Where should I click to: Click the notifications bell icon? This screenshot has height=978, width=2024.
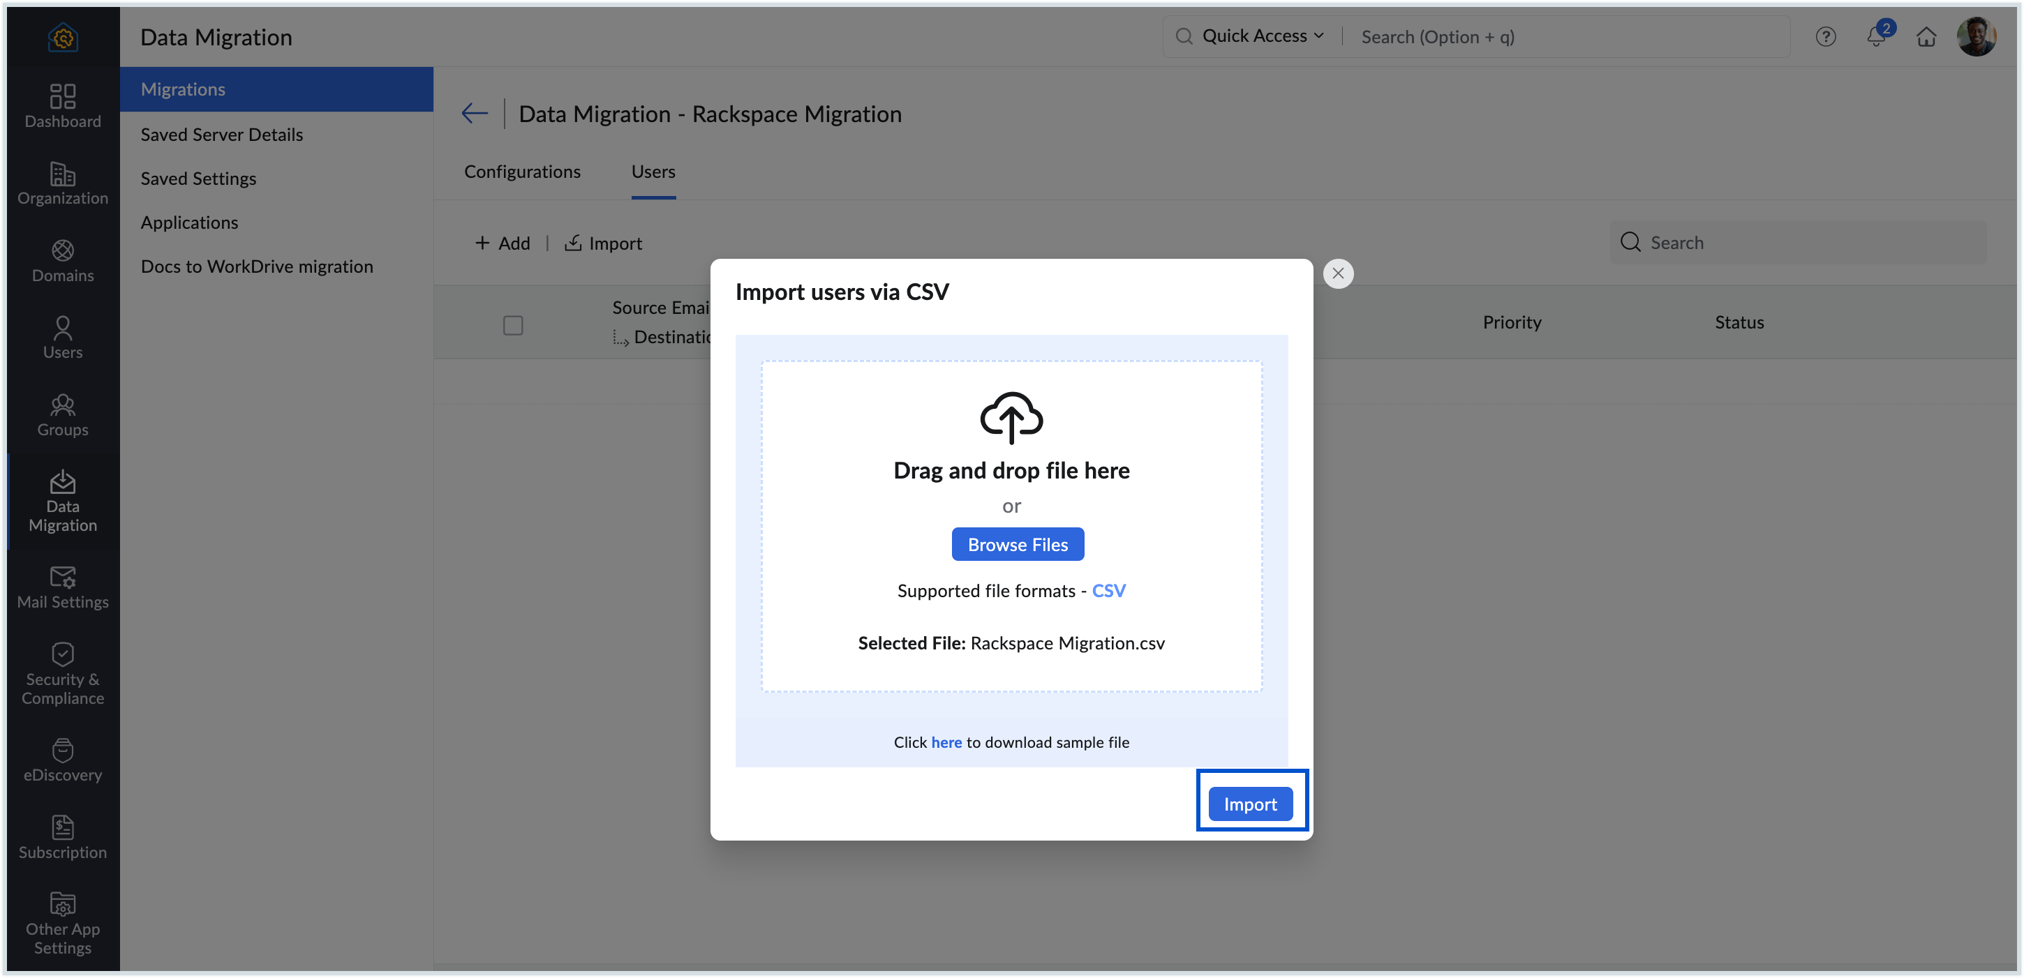point(1876,36)
